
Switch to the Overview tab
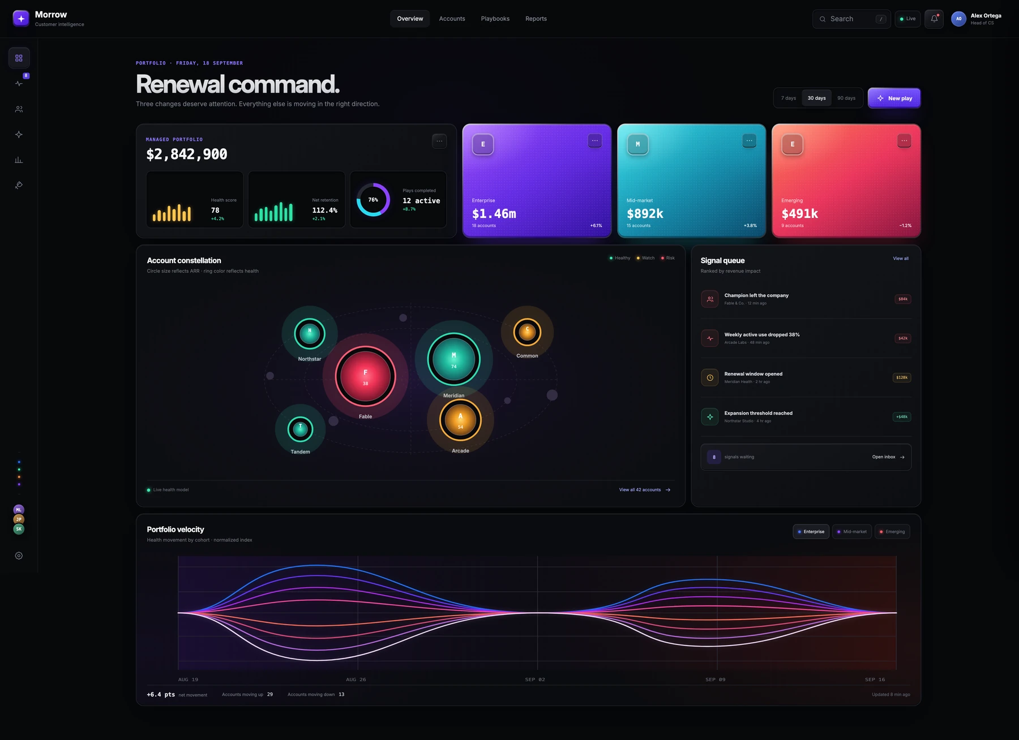click(x=410, y=19)
